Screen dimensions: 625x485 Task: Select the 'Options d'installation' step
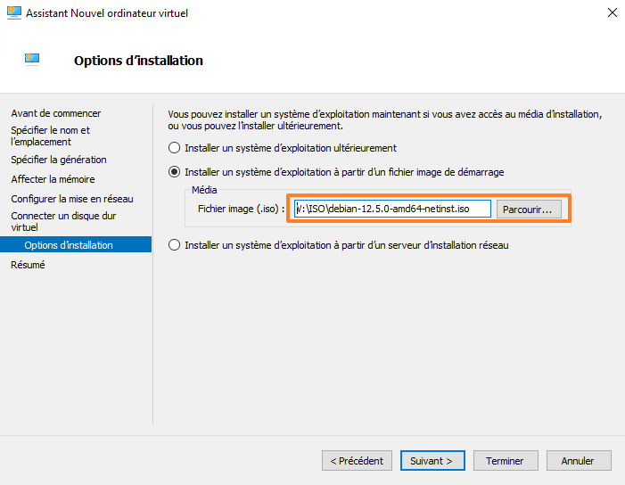tap(69, 245)
